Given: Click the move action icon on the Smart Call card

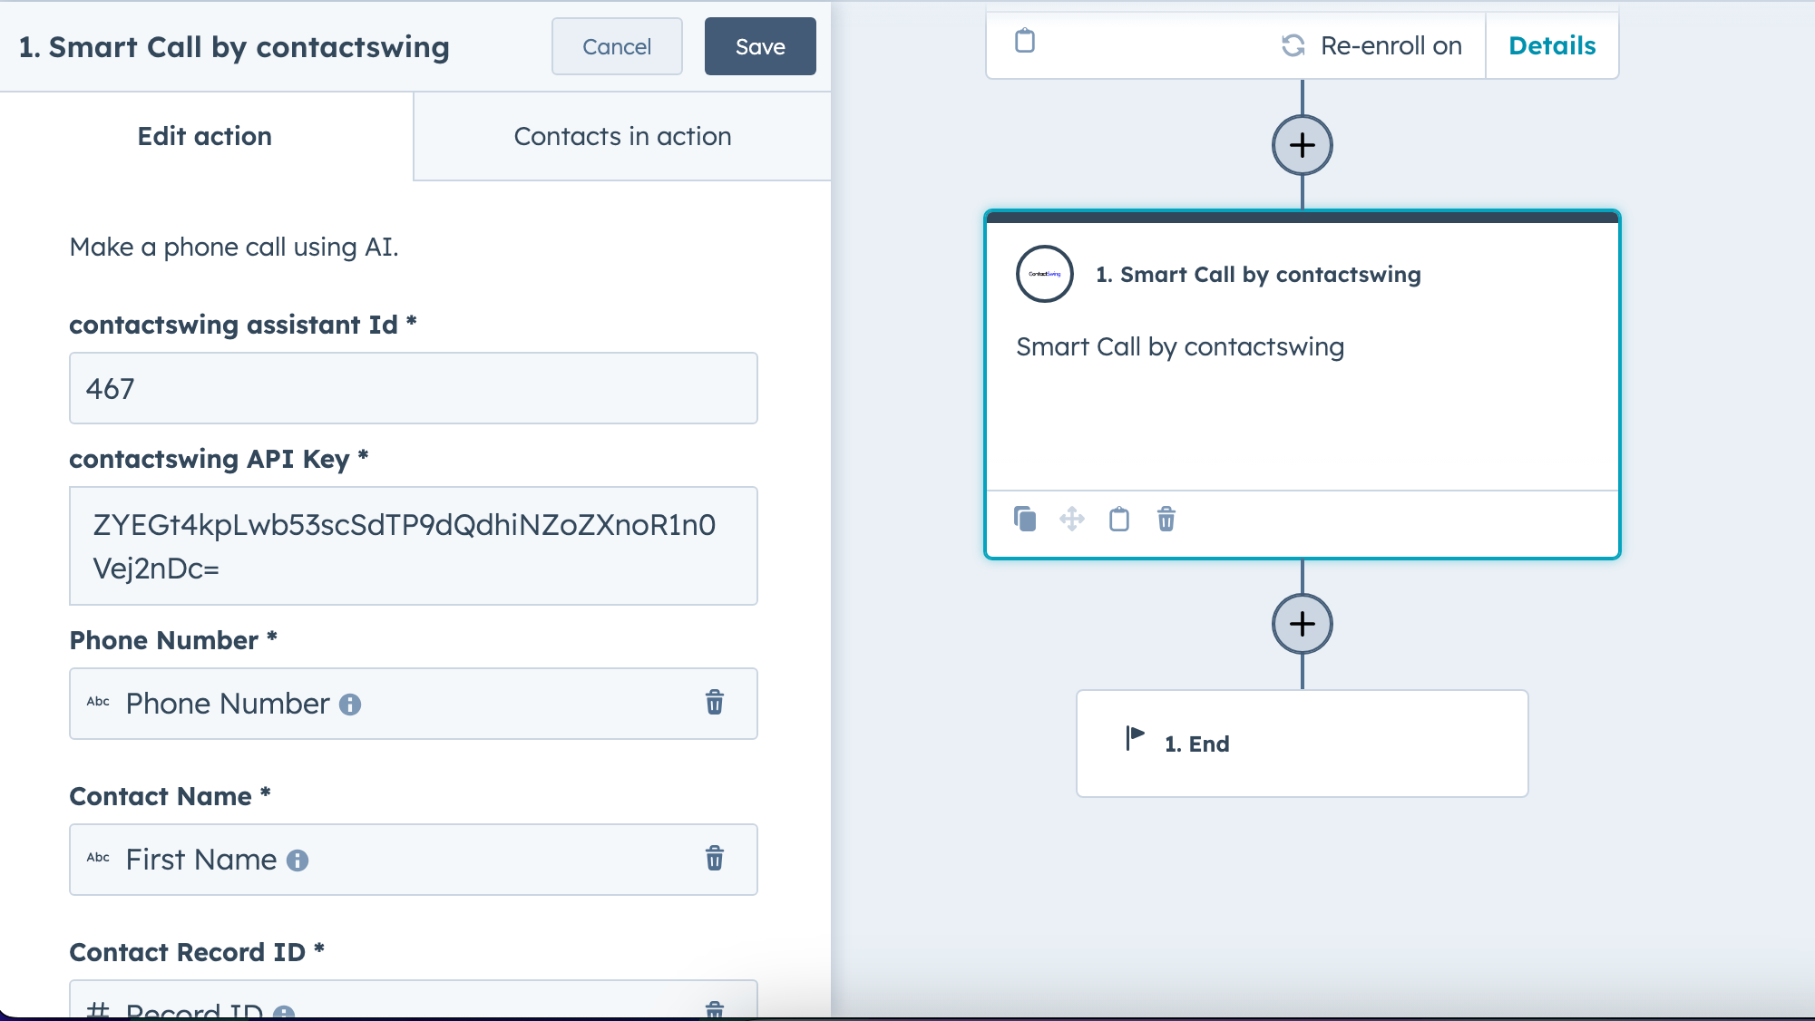Looking at the screenshot, I should point(1072,520).
